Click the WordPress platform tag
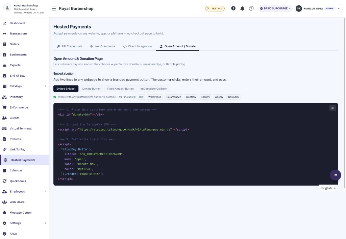This screenshot has width=346, height=239. point(154,97)
